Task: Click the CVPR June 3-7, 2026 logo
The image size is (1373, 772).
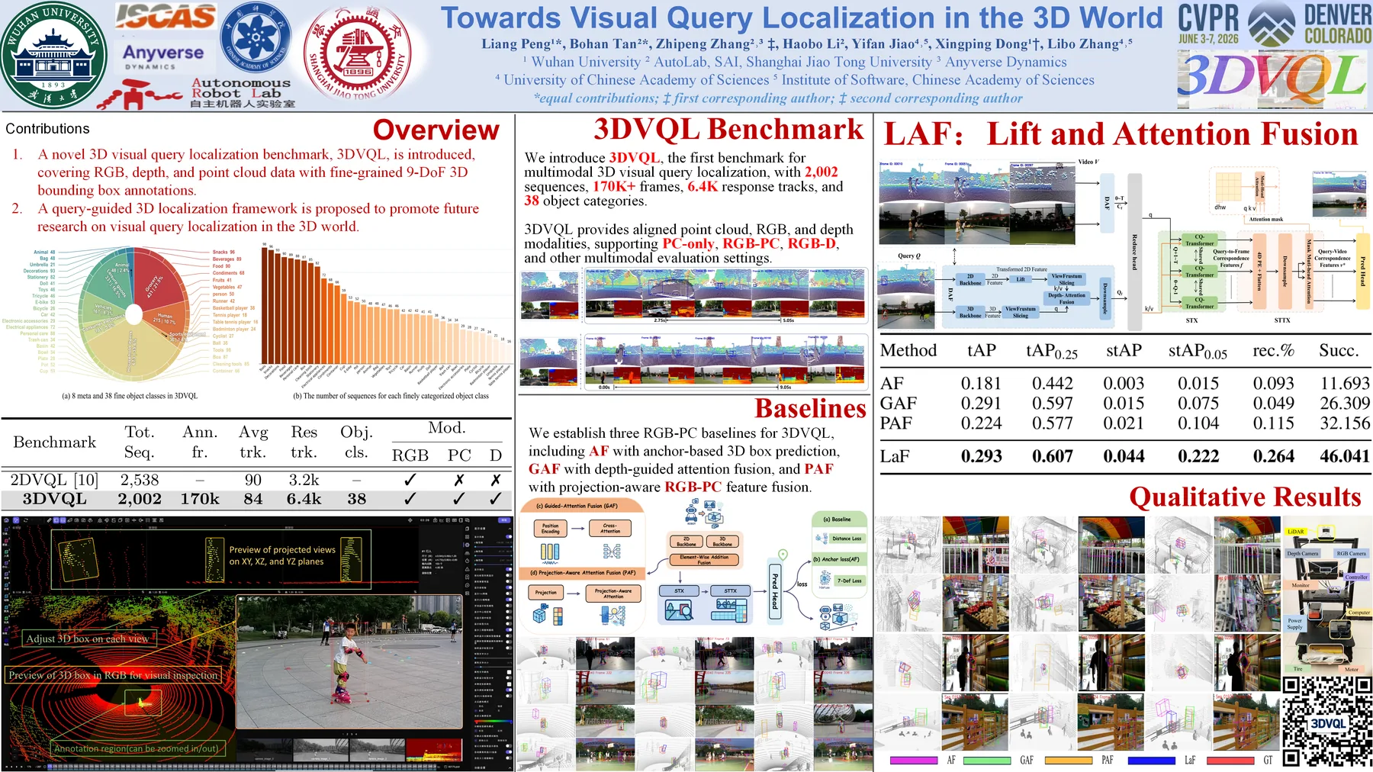Action: coord(1208,24)
